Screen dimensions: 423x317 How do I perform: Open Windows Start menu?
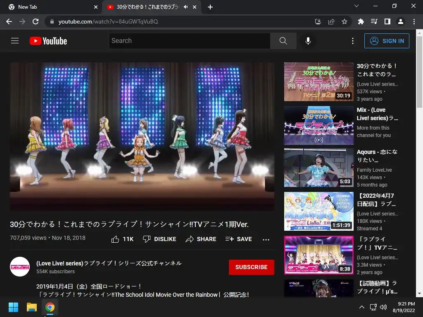pyautogui.click(x=14, y=307)
